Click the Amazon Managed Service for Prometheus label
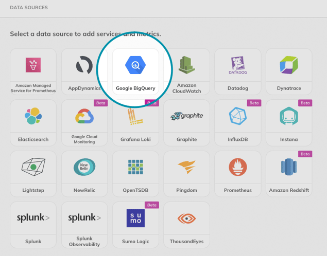 click(x=33, y=88)
